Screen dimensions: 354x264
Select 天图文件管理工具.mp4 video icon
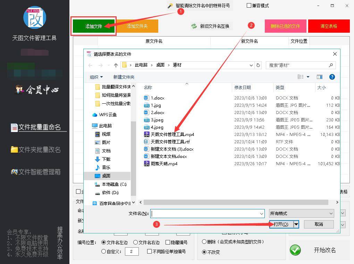click(x=146, y=134)
